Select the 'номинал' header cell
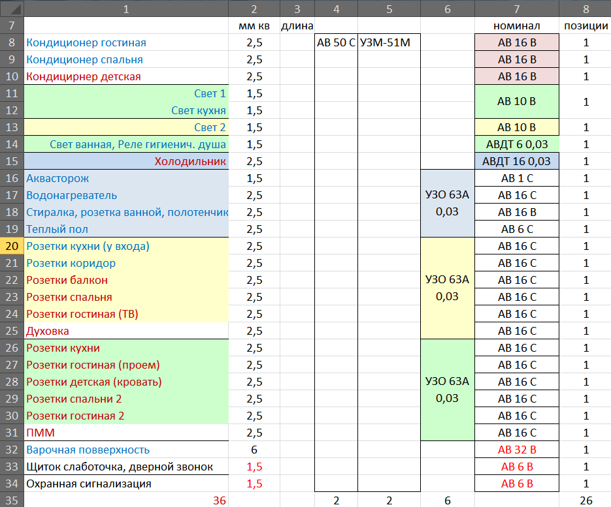 517,25
